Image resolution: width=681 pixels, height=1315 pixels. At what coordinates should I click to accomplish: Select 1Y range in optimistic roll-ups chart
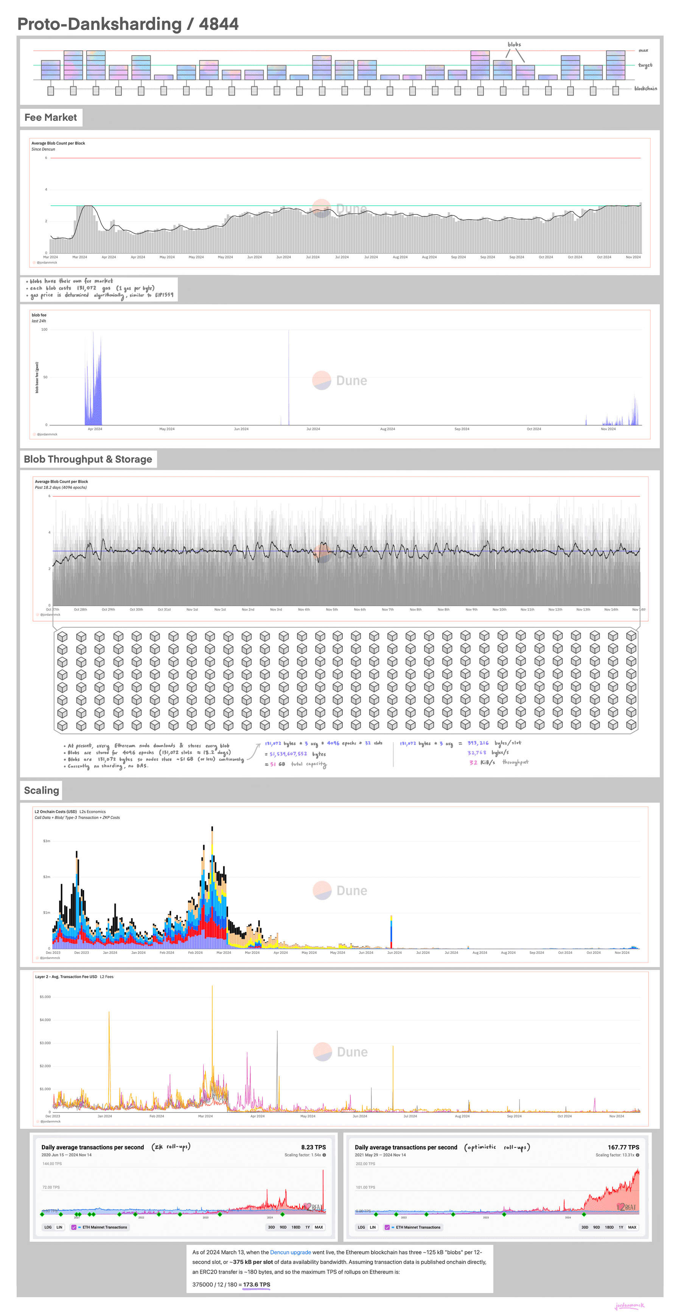(x=621, y=1227)
